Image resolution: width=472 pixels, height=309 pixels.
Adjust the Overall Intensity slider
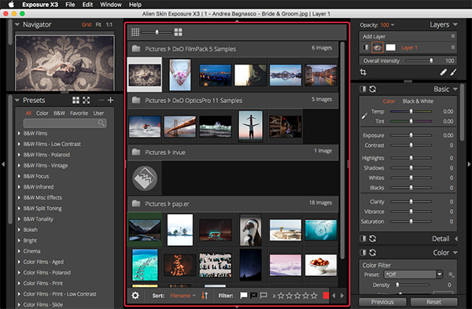pyautogui.click(x=419, y=61)
